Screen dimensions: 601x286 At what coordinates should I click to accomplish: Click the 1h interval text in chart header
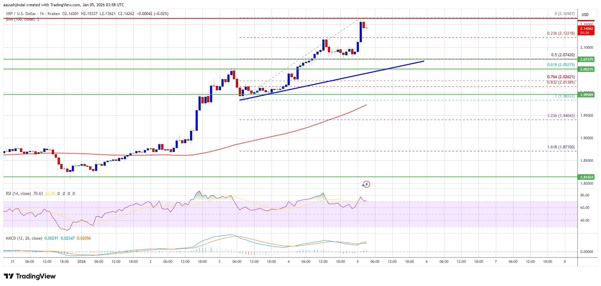[x=42, y=14]
